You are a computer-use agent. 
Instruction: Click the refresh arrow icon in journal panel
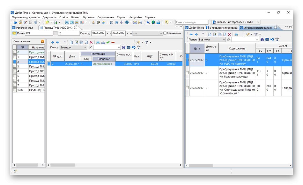tap(272, 40)
